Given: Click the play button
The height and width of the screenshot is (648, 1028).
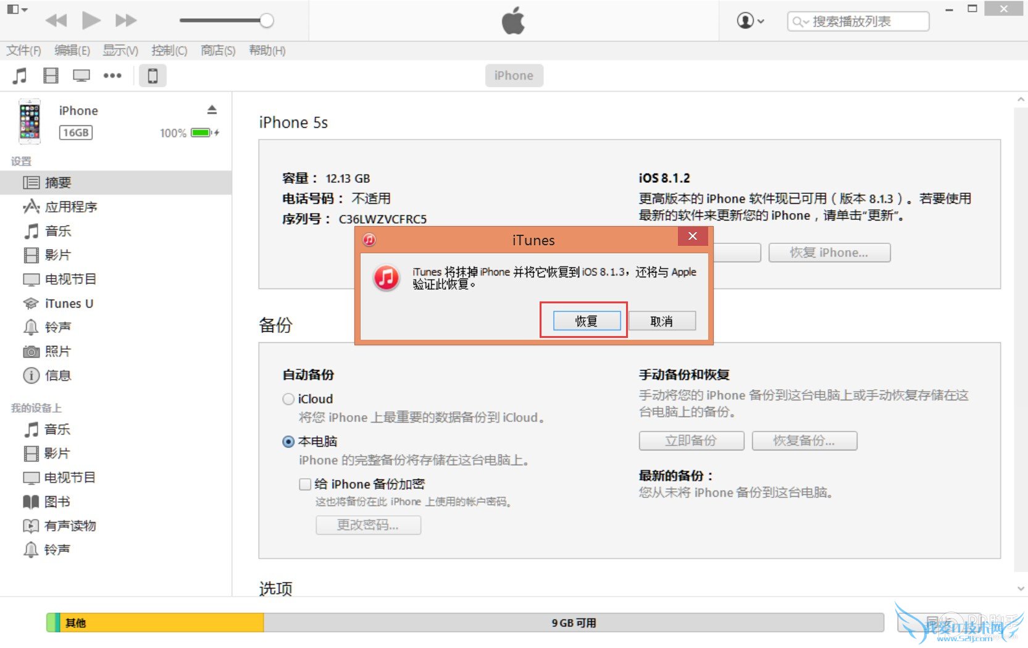Looking at the screenshot, I should click(x=91, y=20).
